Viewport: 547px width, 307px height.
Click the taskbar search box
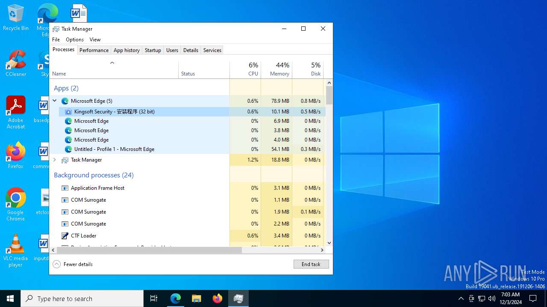click(82, 298)
